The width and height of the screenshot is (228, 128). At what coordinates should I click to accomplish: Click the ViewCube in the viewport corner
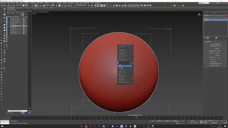199,14
